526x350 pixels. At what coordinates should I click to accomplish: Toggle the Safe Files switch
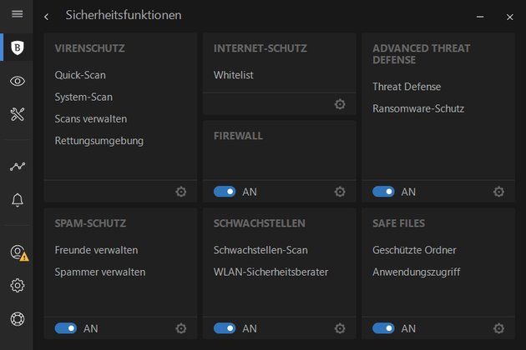tap(383, 328)
